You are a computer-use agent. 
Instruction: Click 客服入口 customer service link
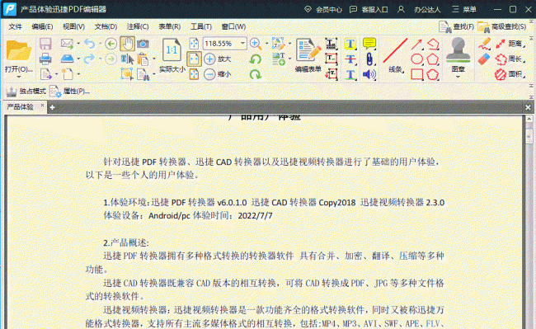click(369, 10)
